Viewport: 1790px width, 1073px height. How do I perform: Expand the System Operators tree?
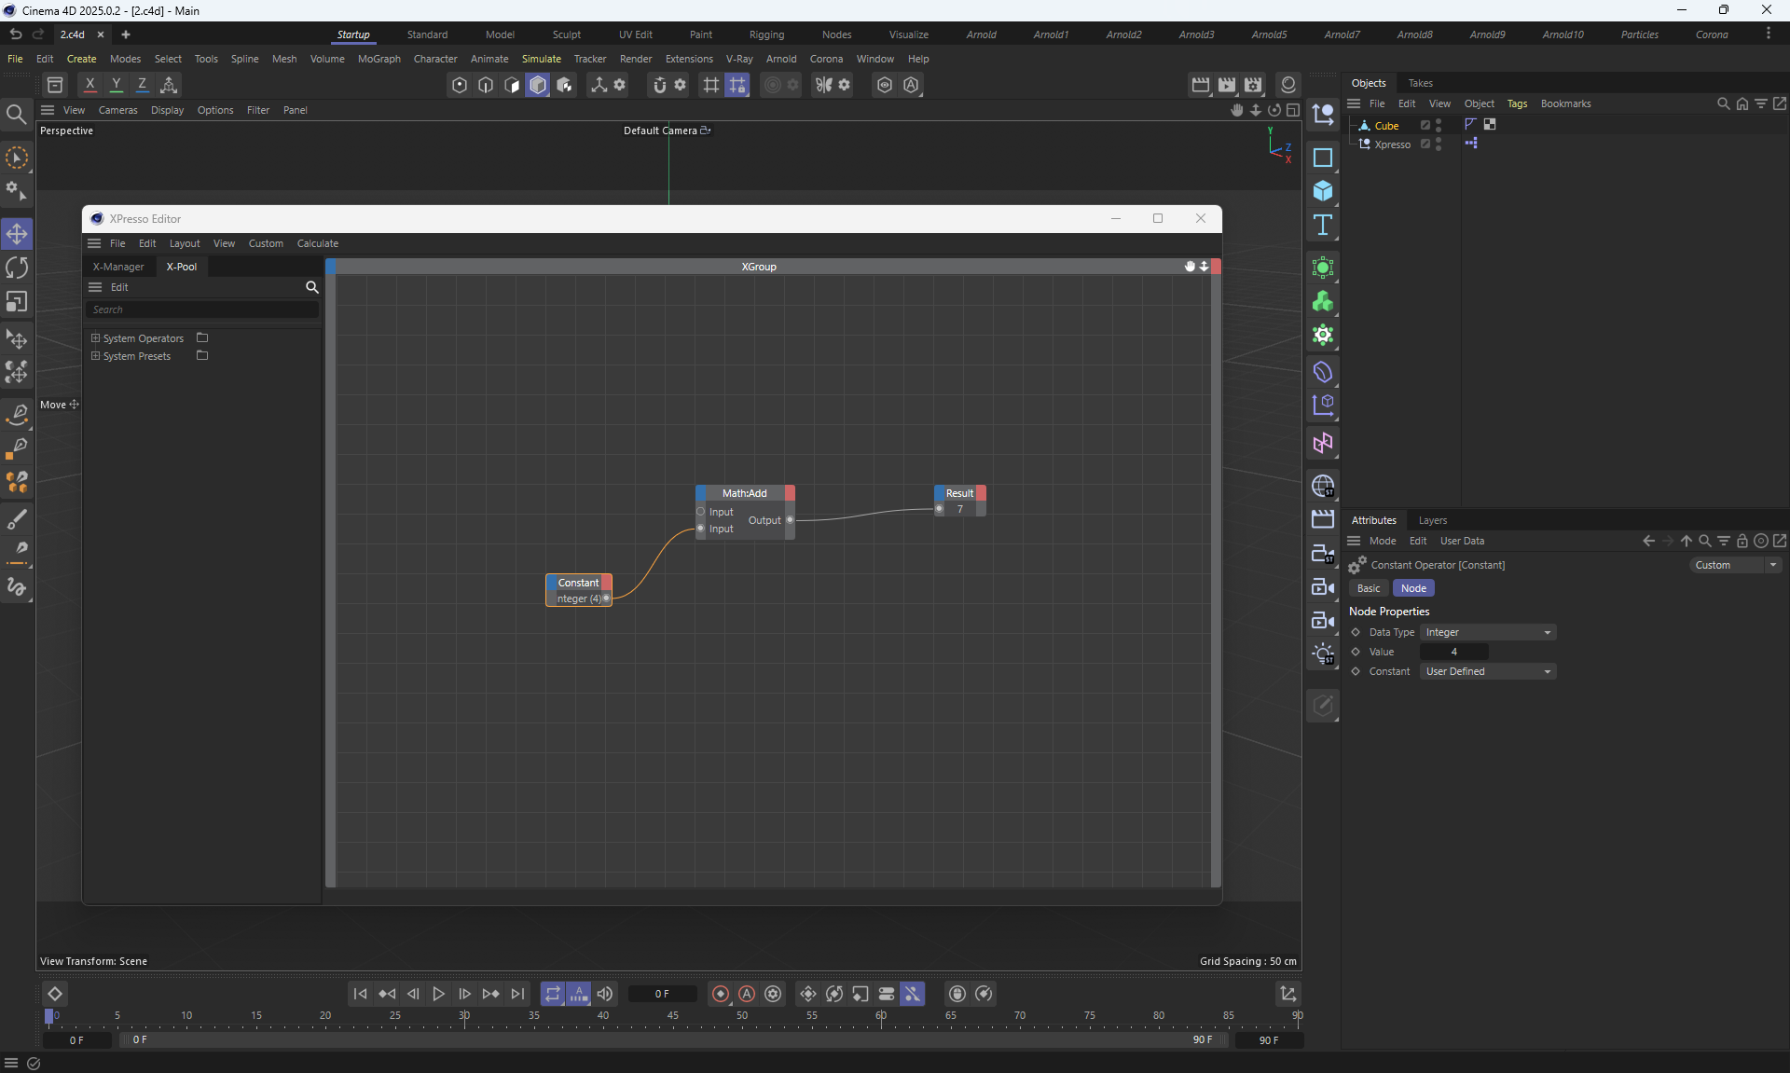click(x=95, y=338)
